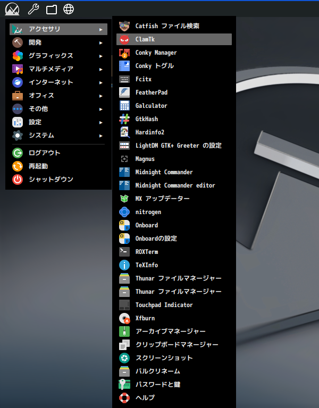Viewport: 319px width, 408px height.
Task: Launch the Hardinfo2 text entry
Action: point(150,132)
